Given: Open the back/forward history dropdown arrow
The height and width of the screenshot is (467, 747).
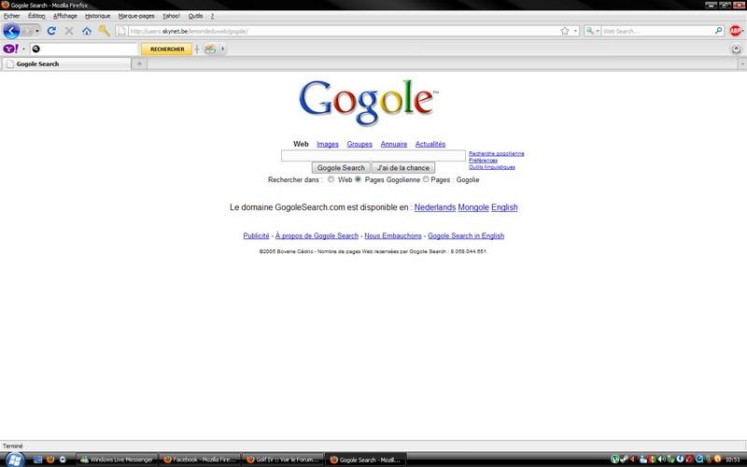Looking at the screenshot, I should [37, 31].
